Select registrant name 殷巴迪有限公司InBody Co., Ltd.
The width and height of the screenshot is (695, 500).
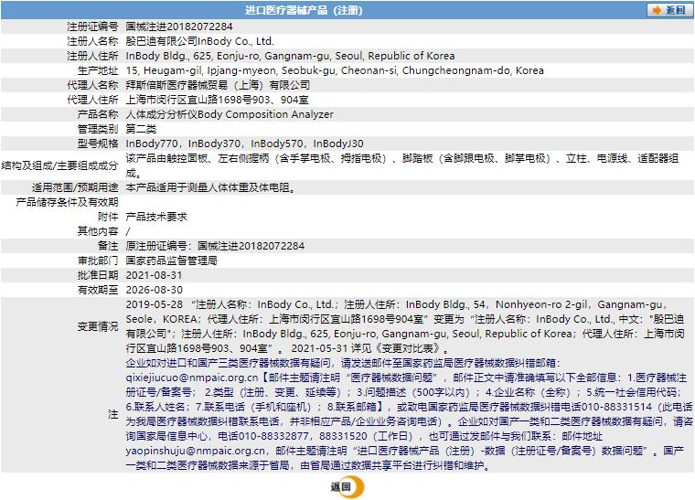click(200, 41)
